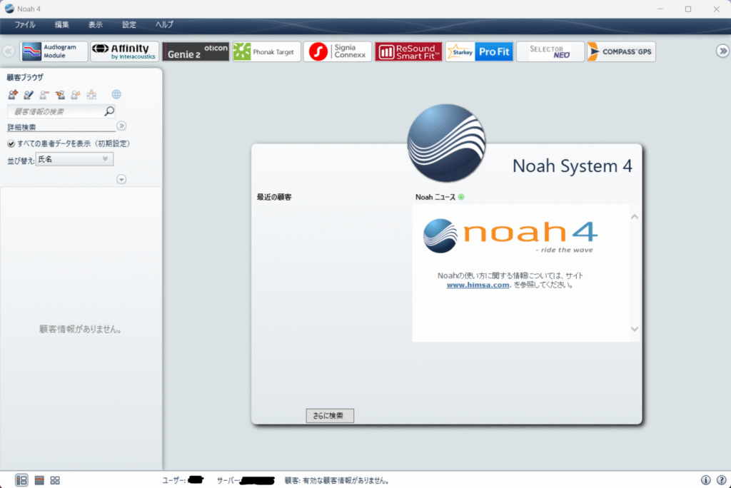Close the Noah 4 window
731x488 pixels.
[717, 9]
